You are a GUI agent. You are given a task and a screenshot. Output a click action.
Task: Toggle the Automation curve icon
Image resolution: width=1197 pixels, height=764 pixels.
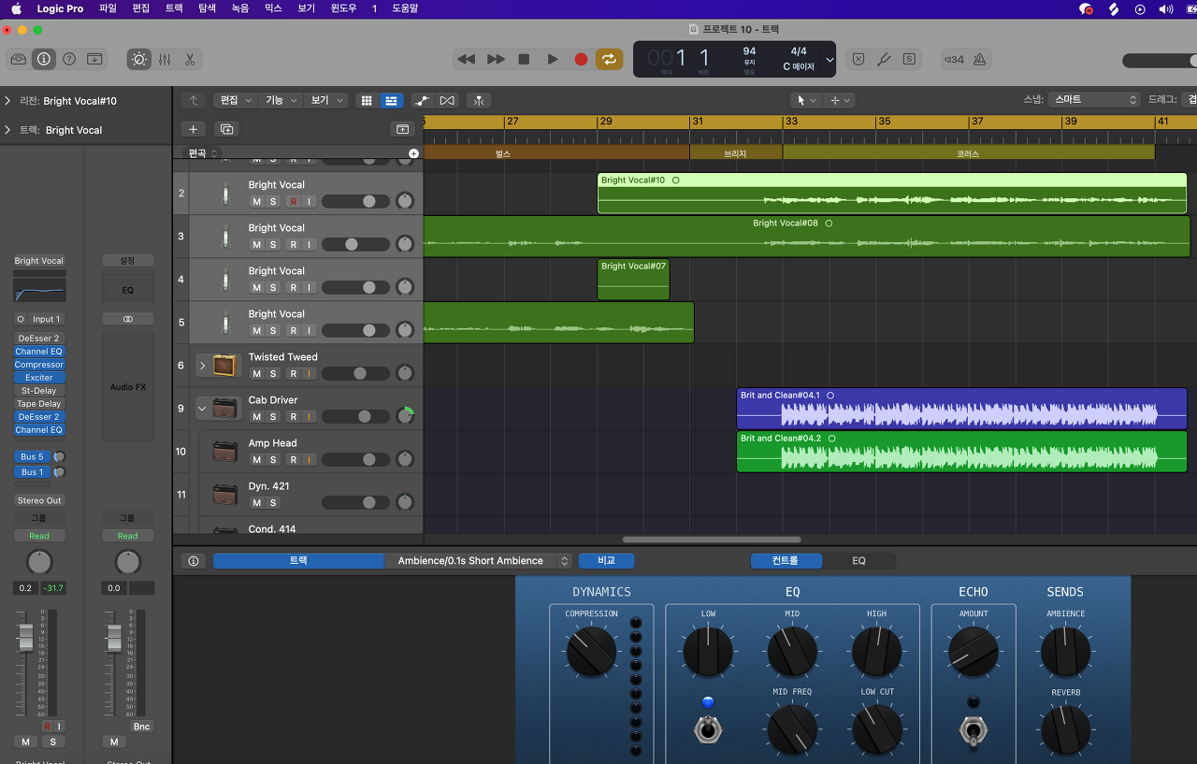click(x=422, y=100)
